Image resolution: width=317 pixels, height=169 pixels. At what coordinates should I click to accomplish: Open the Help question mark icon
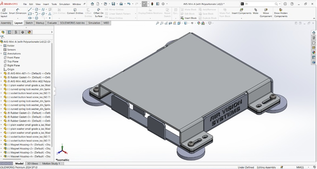(292, 4)
